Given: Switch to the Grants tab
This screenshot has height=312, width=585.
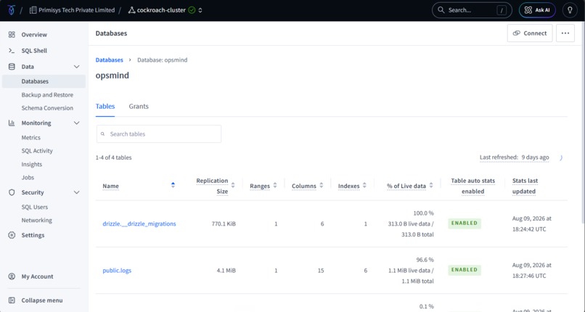Looking at the screenshot, I should (139, 106).
